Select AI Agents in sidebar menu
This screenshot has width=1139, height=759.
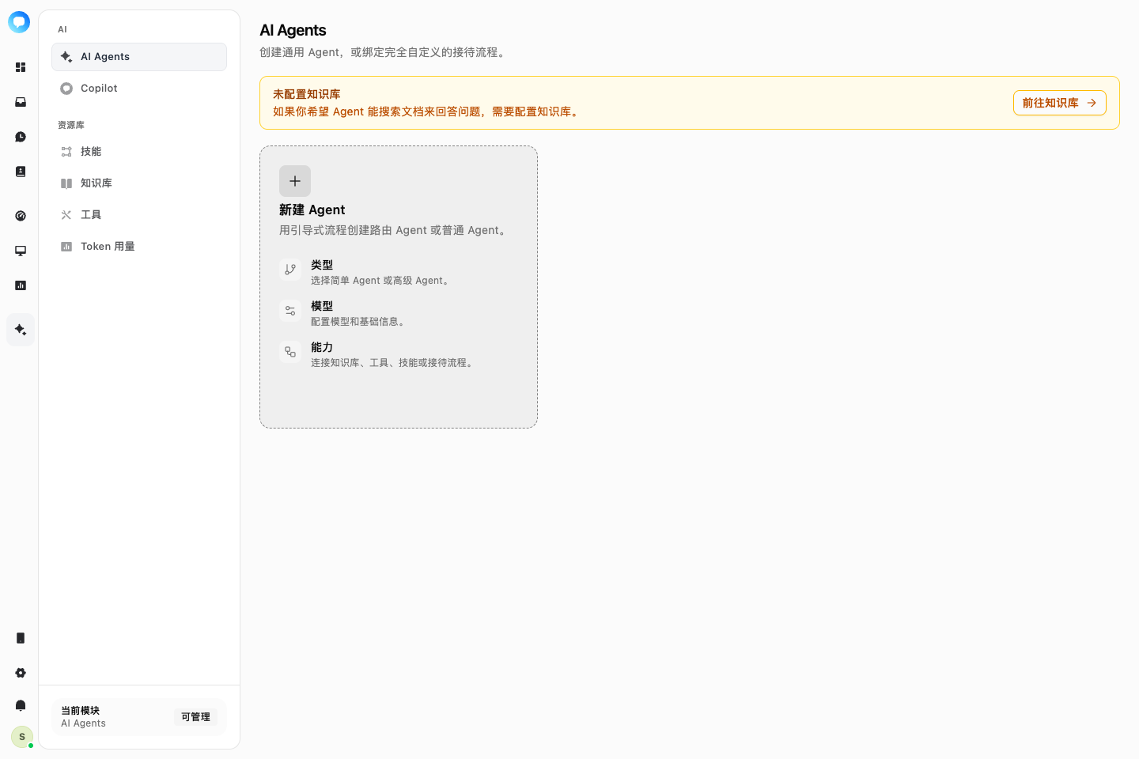click(x=139, y=57)
